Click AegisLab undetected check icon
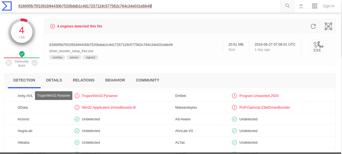The image size is (342, 154). point(77,131)
